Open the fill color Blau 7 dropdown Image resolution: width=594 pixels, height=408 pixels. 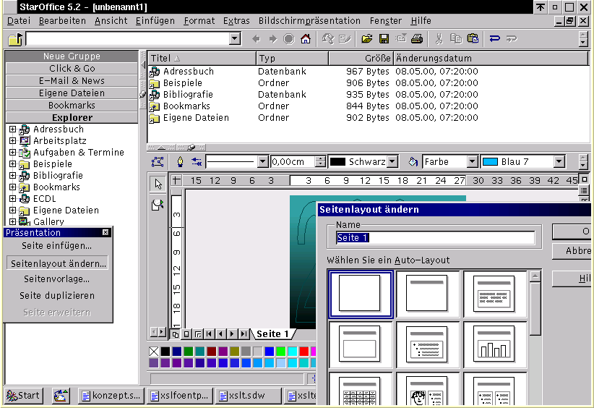tap(559, 162)
